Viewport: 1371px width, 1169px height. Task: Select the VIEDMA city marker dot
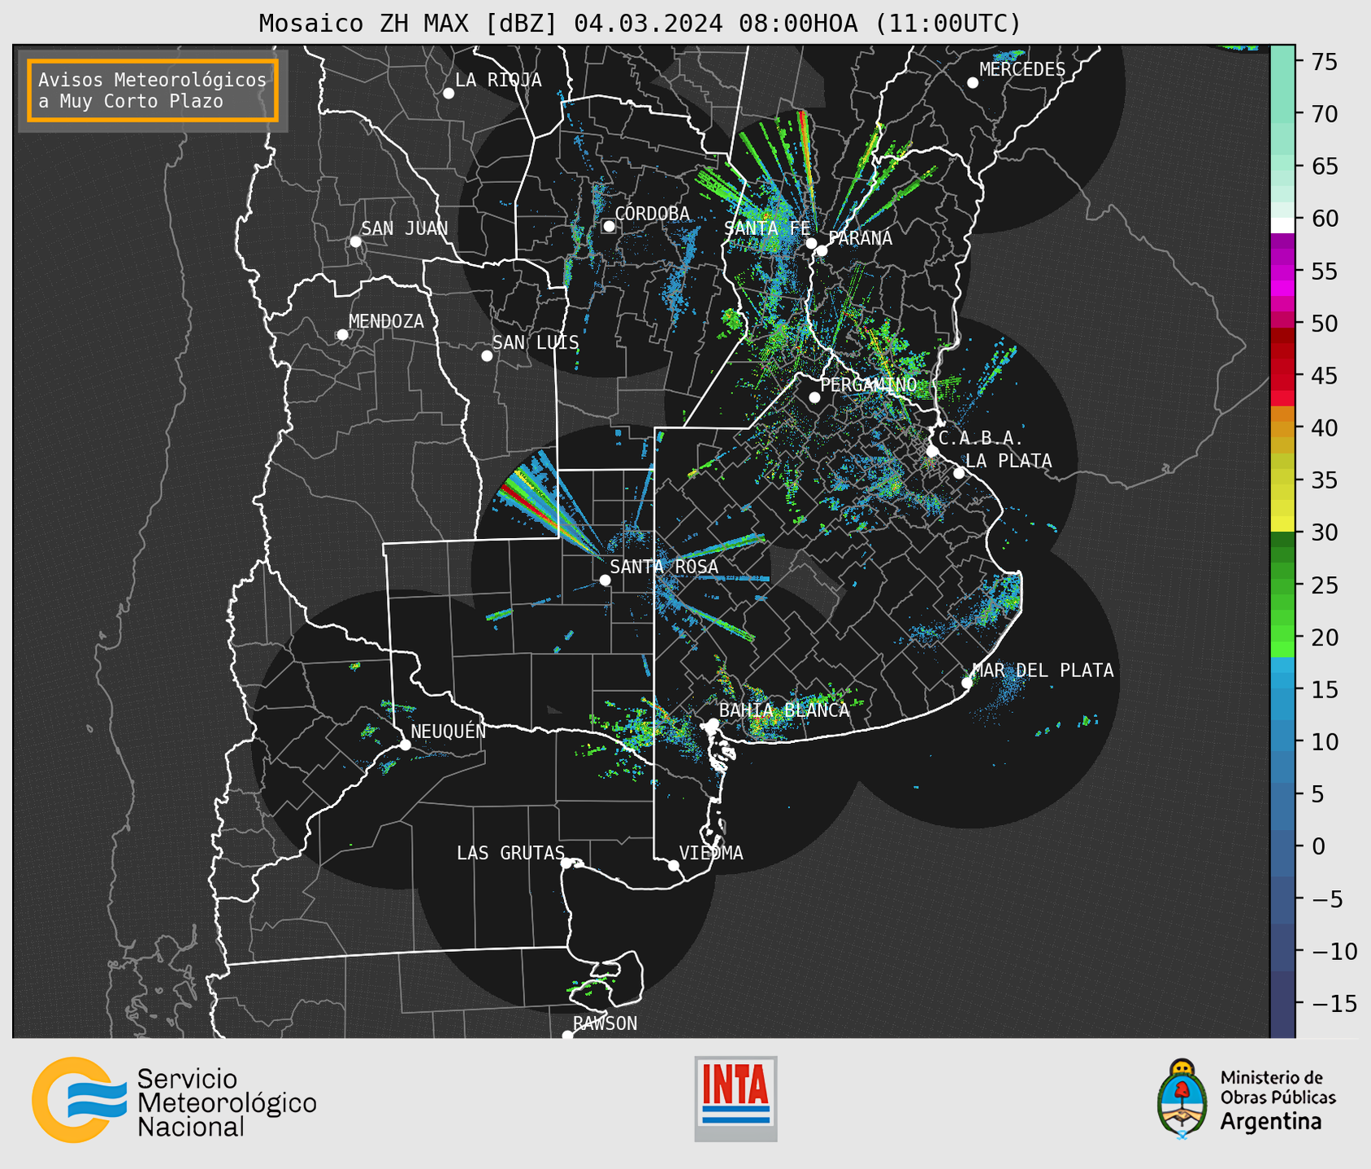point(674,866)
